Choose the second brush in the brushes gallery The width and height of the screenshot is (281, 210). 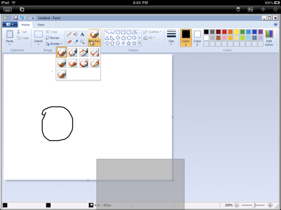pyautogui.click(x=73, y=52)
